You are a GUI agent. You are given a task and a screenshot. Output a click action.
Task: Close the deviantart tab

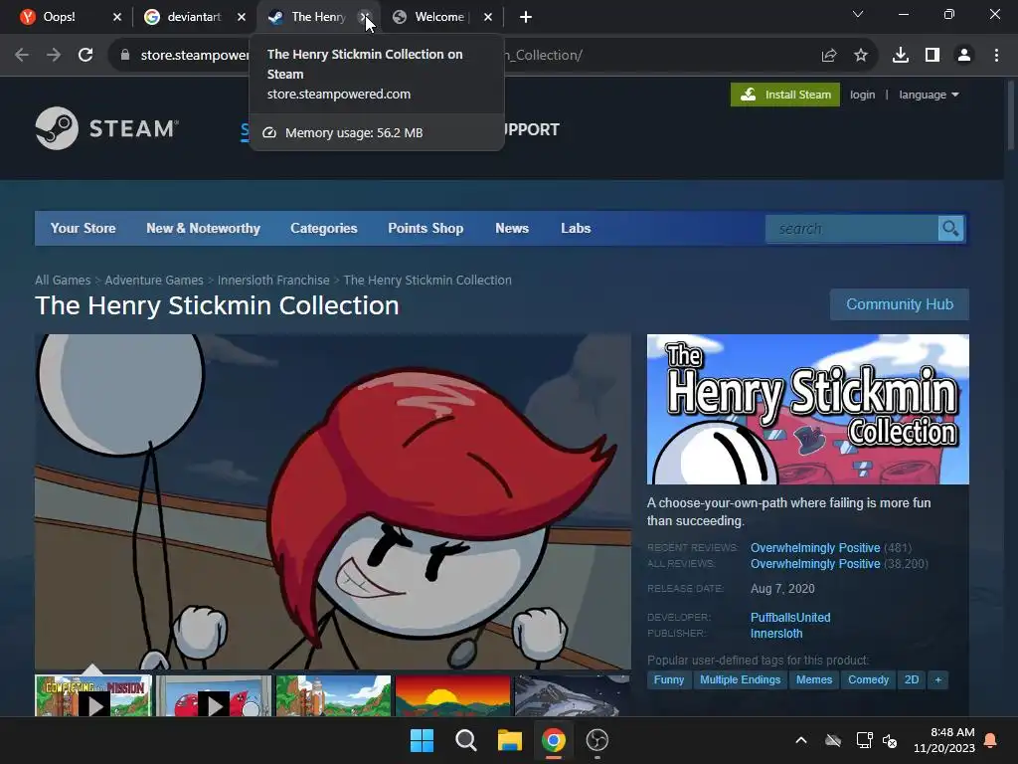[x=242, y=17]
